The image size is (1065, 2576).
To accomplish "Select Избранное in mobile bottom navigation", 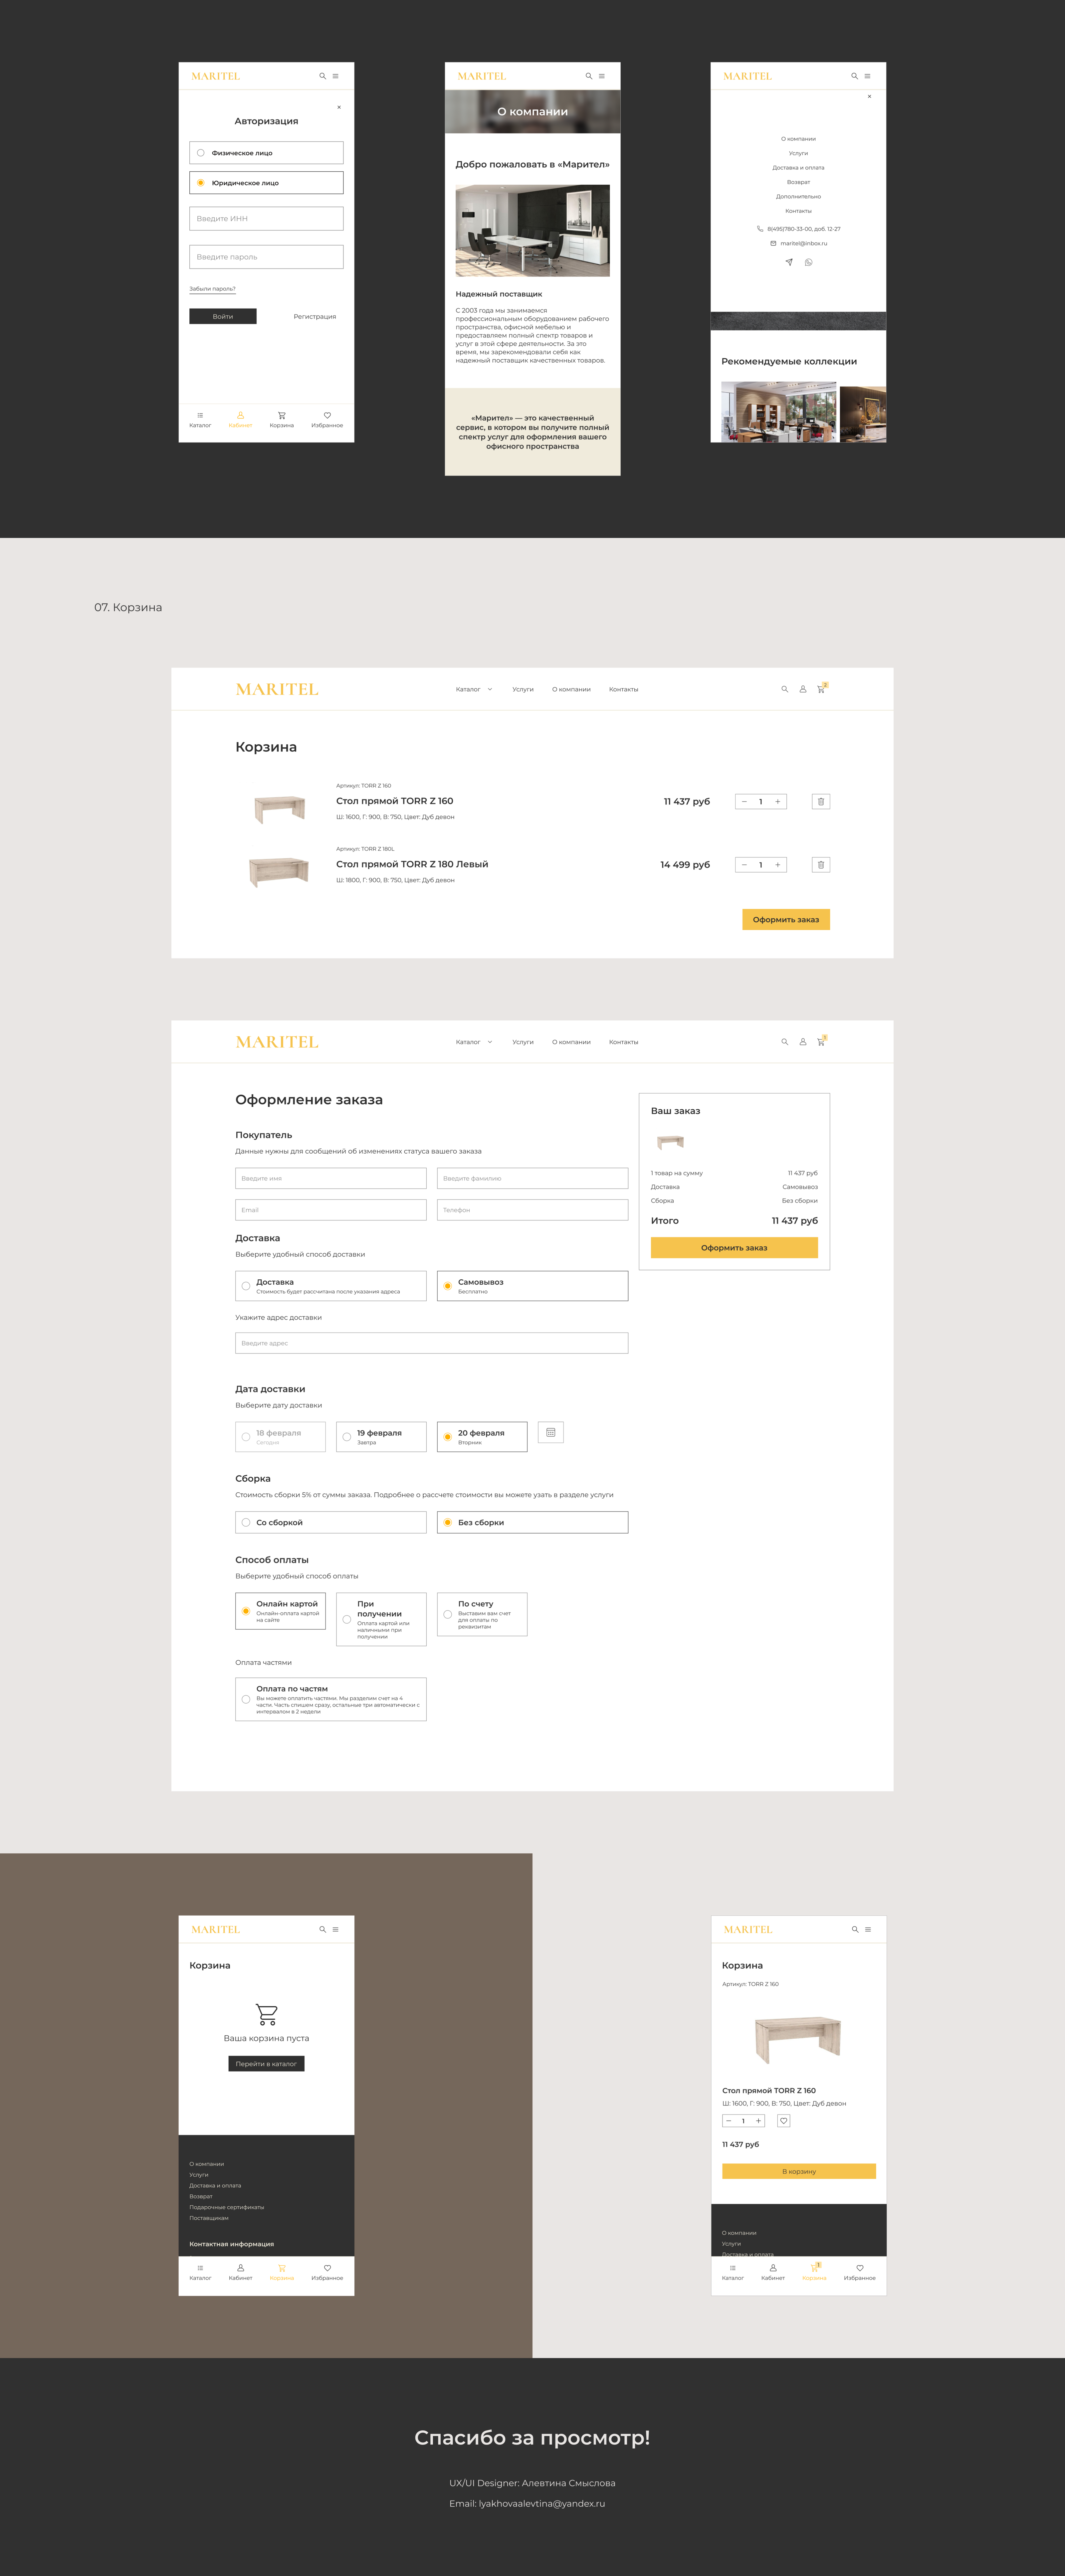I will coord(327,420).
